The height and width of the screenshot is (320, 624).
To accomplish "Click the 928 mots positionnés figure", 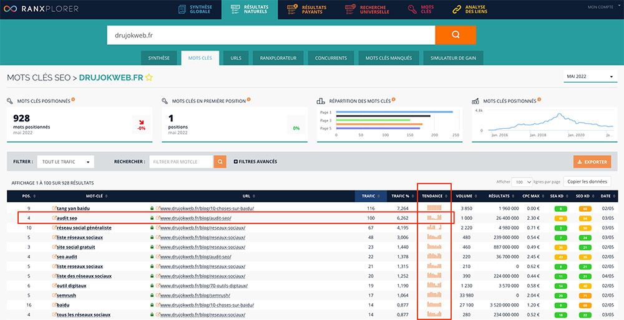I will 22,118.
